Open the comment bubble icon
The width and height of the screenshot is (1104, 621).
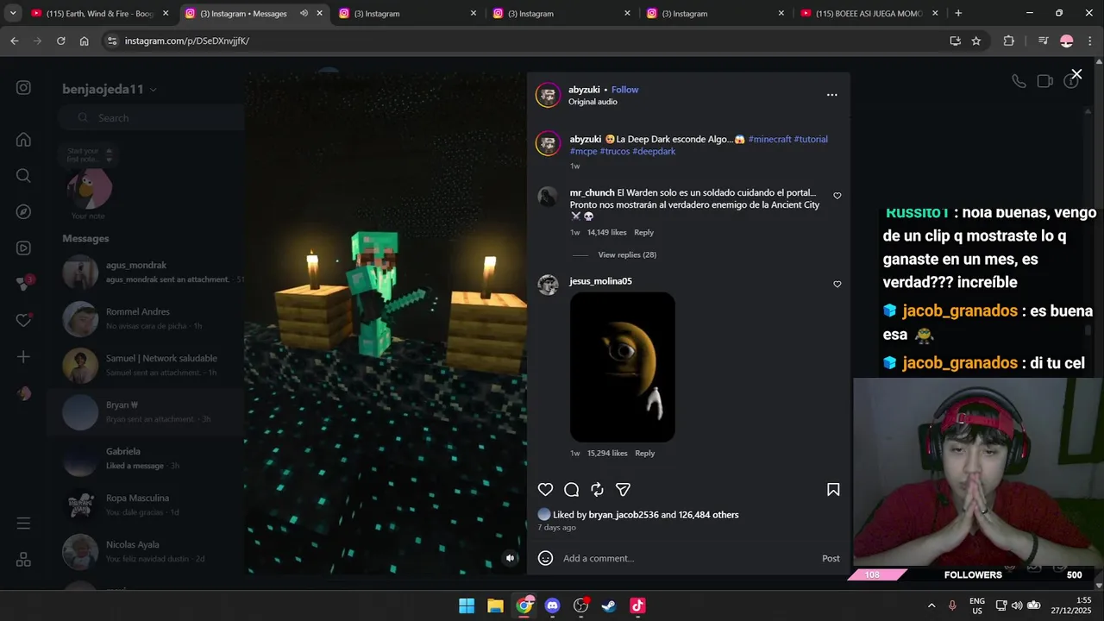[571, 490]
